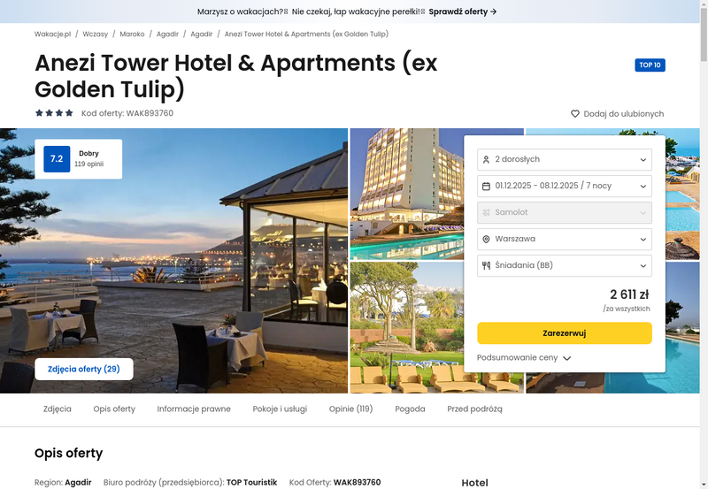Click the yellow Zarezerwuj button
Screen dimensions: 708x489
pyautogui.click(x=565, y=332)
